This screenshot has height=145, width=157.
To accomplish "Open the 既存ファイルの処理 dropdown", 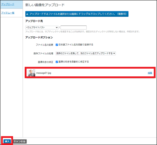I will coord(86,53).
